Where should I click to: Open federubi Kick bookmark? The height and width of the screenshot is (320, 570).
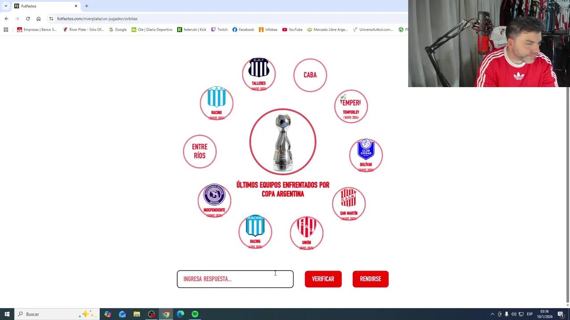tap(192, 30)
